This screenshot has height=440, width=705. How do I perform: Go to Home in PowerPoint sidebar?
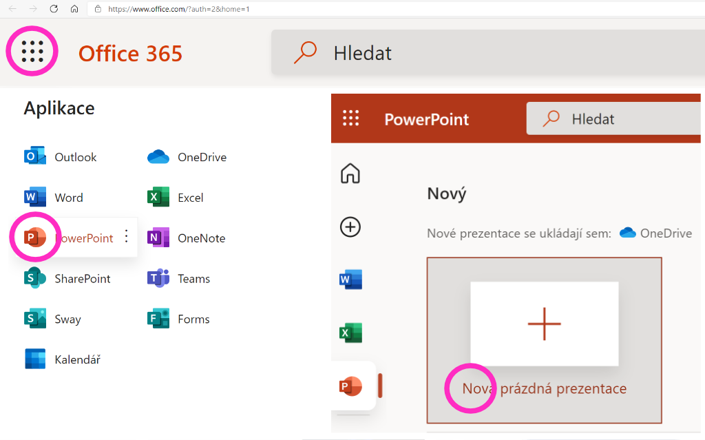pos(350,174)
